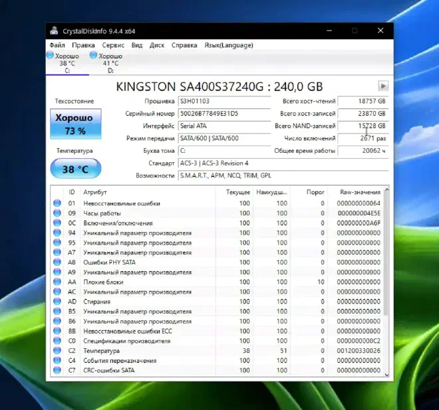The height and width of the screenshot is (410, 439).
Task: Click the Всего NAND-записей value field
Action: click(363, 126)
